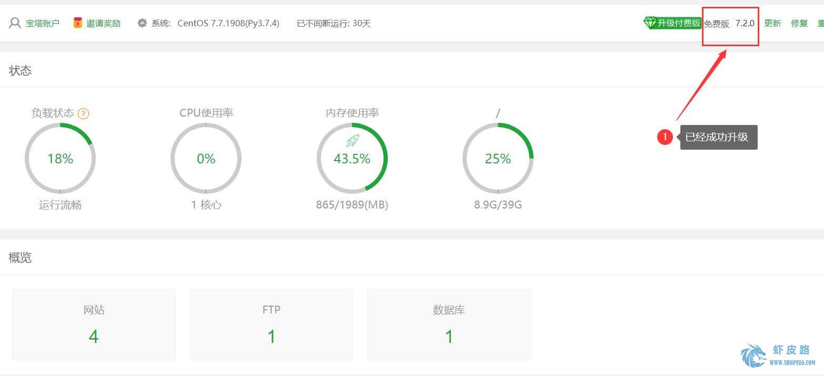Click the 内存使用率 43.5% gauge
Screen dimensions: 824x376
[352, 158]
